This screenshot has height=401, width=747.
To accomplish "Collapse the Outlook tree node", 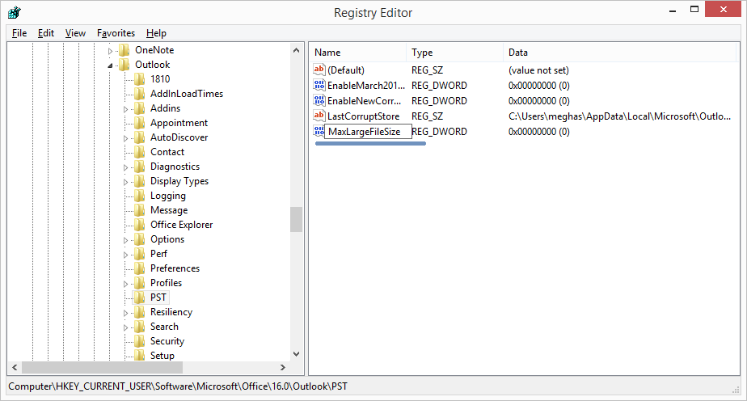I will [x=110, y=65].
